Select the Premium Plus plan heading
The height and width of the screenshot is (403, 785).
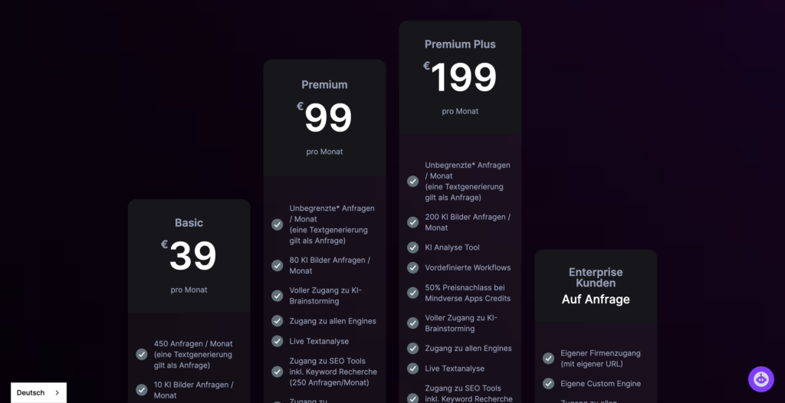pos(460,44)
